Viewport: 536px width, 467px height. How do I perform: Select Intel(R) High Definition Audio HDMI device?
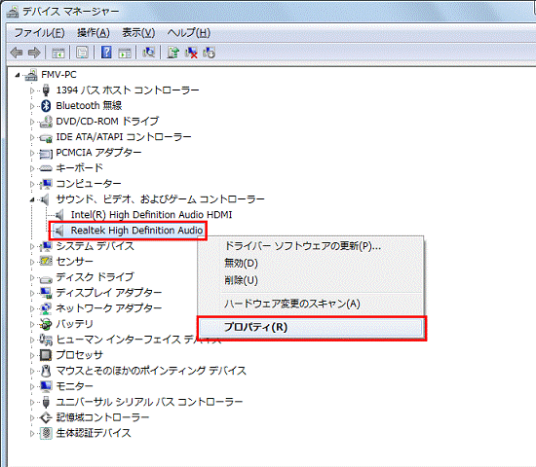[151, 215]
